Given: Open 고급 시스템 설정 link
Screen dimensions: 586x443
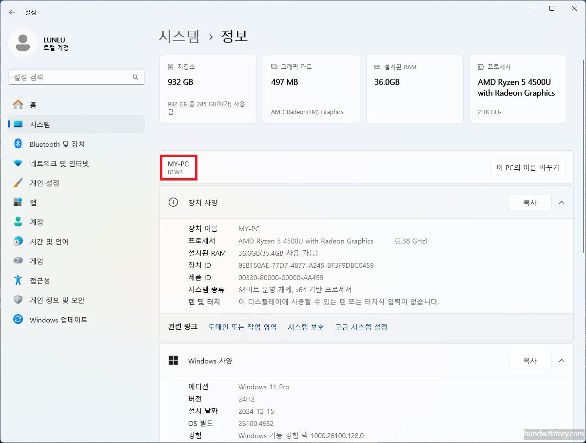Looking at the screenshot, I should [x=361, y=327].
